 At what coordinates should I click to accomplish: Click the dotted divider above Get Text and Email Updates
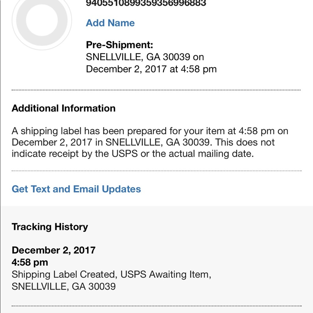click(156, 171)
